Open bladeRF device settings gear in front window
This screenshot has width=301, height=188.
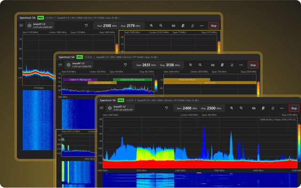coord(109,108)
